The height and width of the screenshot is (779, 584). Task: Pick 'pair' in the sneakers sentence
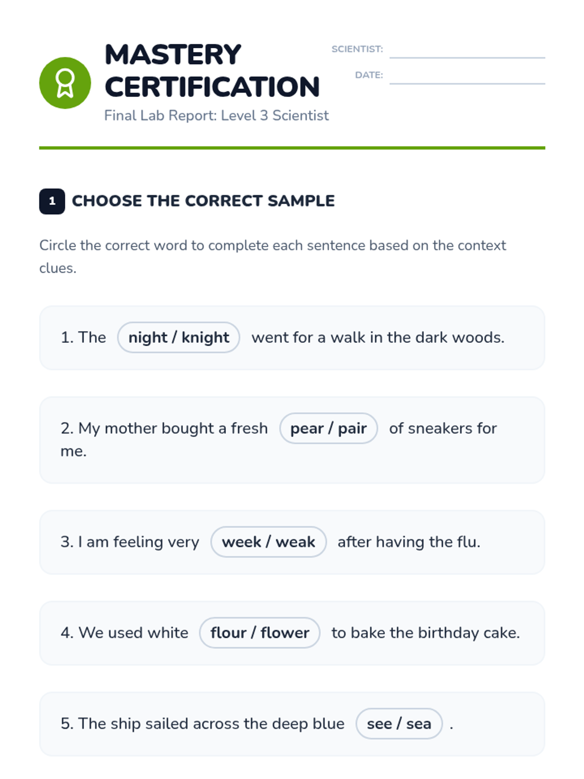(352, 428)
